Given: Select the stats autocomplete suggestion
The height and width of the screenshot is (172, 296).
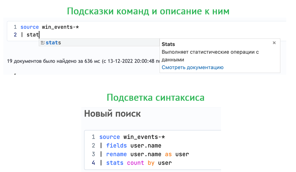Looking at the screenshot, I should coord(52,43).
